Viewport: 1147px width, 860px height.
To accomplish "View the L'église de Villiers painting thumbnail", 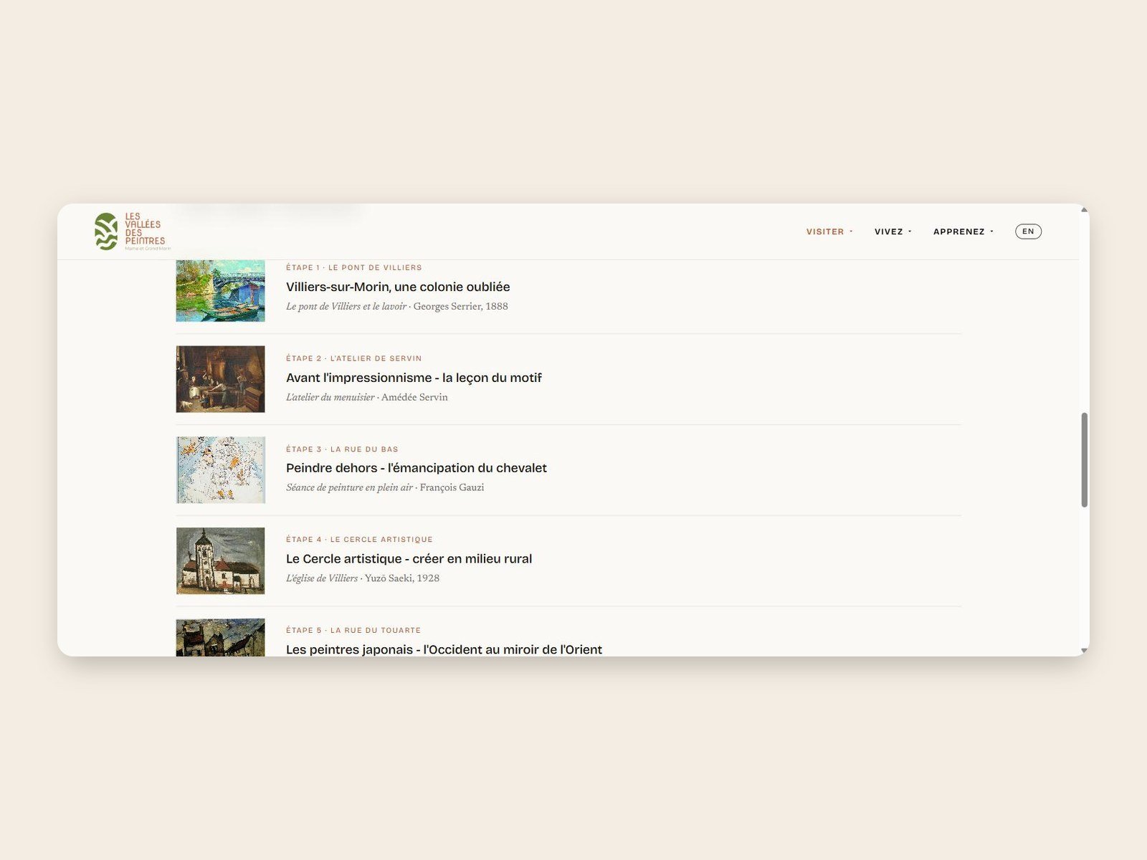I will pyautogui.click(x=220, y=560).
